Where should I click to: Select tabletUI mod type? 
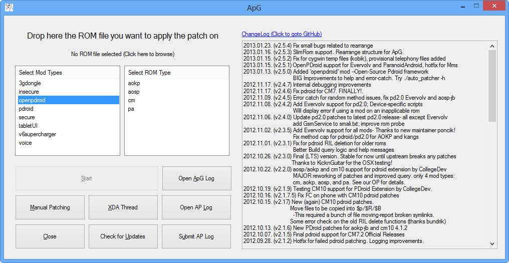[x=28, y=126]
